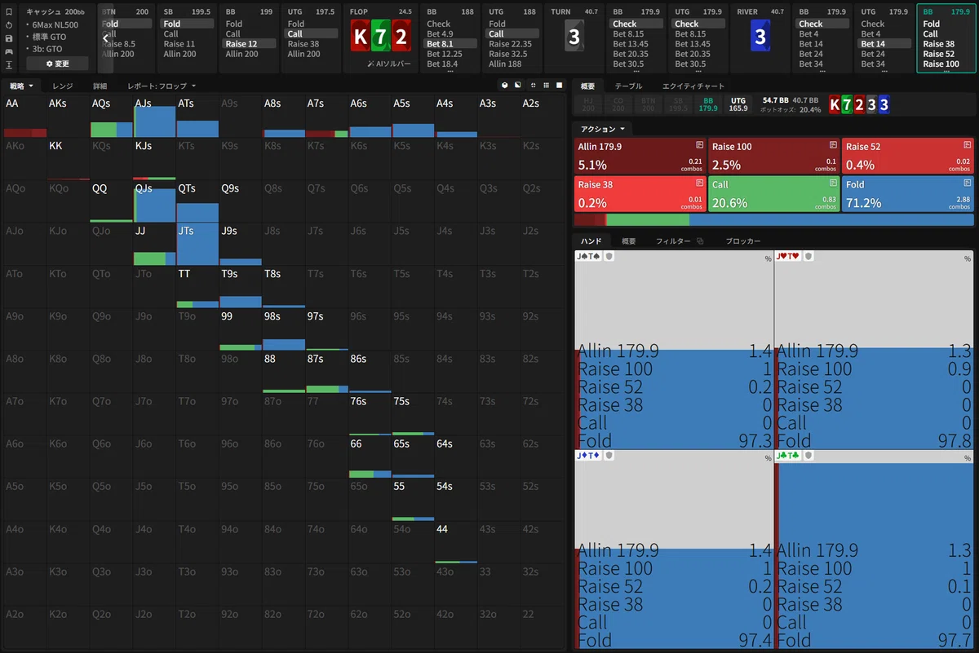Click the blue Fold segment of strategy bar
979x653 pixels.
(831, 219)
